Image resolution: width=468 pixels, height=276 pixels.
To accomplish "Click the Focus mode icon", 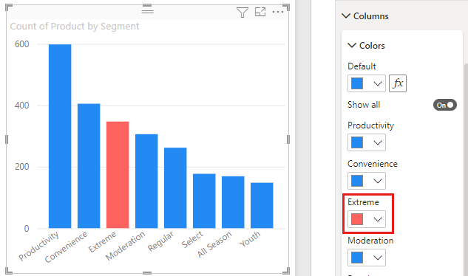I will click(260, 12).
